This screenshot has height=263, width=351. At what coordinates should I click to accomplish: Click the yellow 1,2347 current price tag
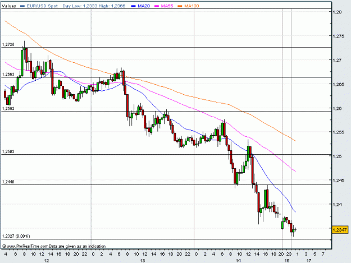[340, 230]
